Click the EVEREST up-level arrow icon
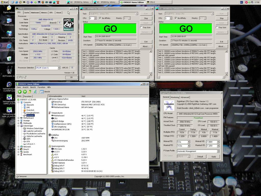Viewport: 261px width, 196px height. 30,92
